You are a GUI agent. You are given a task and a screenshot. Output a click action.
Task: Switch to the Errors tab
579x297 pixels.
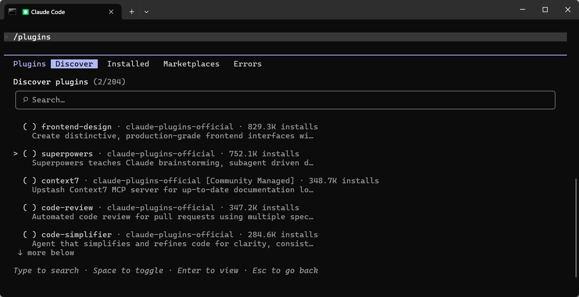[248, 64]
